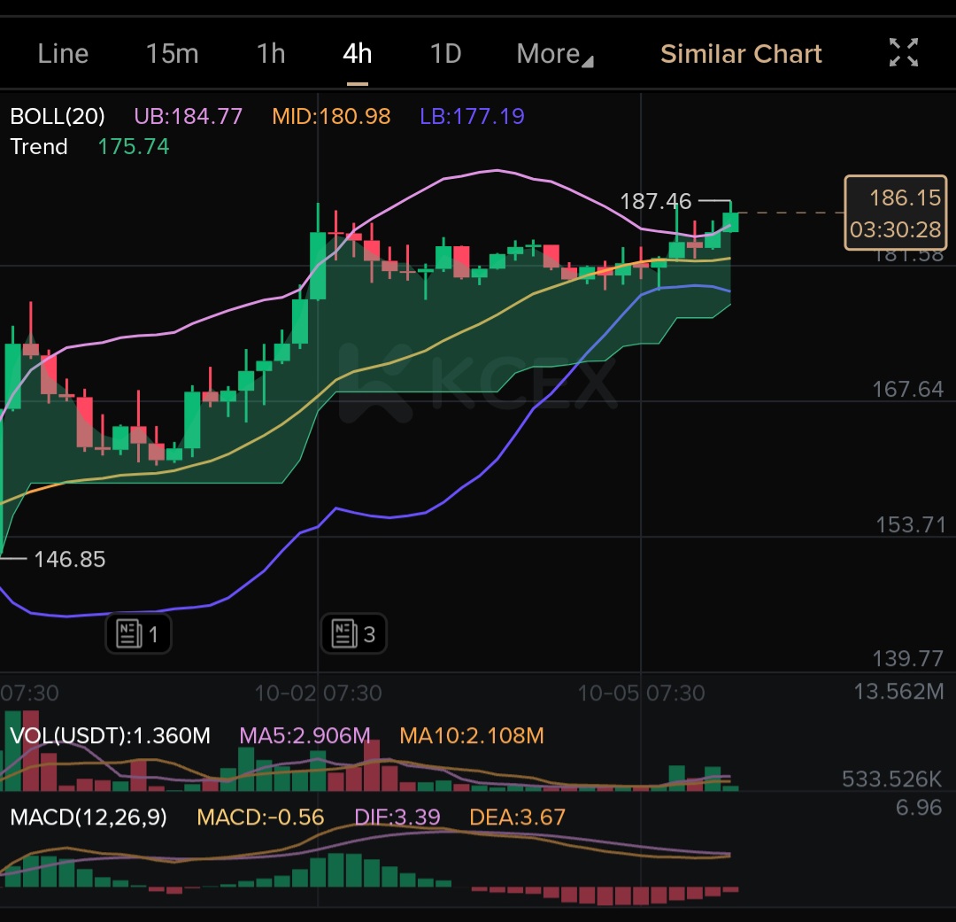Click the LB:177.19 lower band value
Viewport: 956px width, 922px height.
point(472,116)
